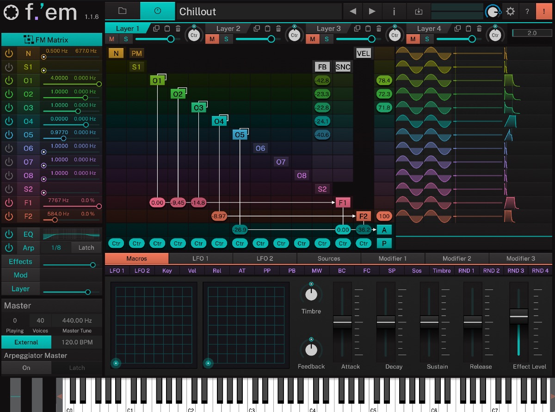Toggle power for operator O1
The height and width of the screenshot is (412, 555).
coord(9,80)
